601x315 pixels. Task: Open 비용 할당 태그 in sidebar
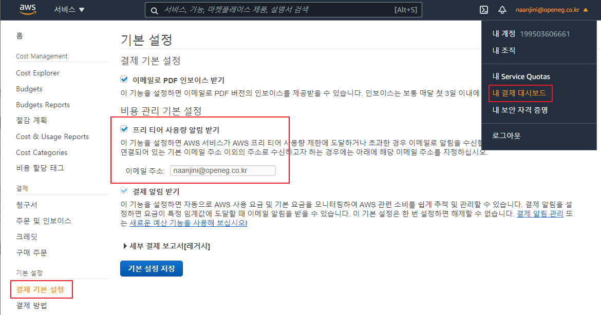40,168
